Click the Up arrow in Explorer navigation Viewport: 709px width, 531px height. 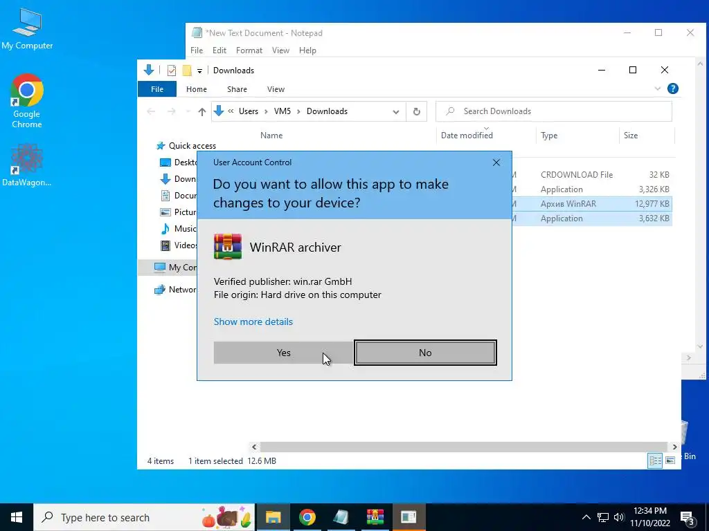(202, 111)
